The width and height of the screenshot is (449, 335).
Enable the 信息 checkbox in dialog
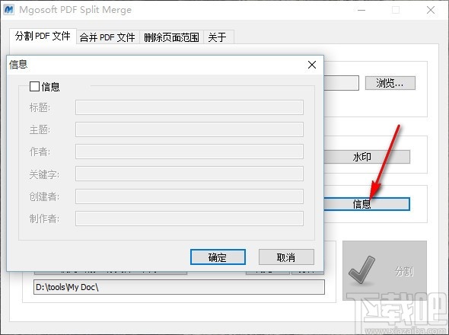[34, 86]
